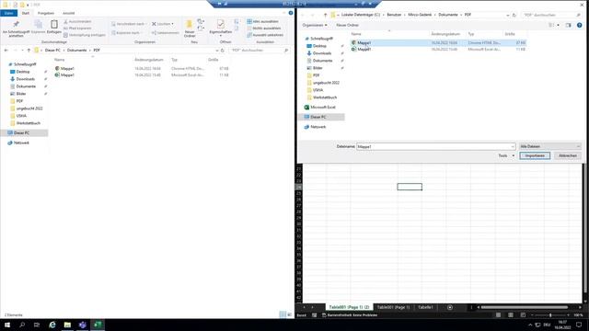Select highlighted Chrome HTML Mappe1 in dialog
The height and width of the screenshot is (331, 589).
tap(438, 43)
